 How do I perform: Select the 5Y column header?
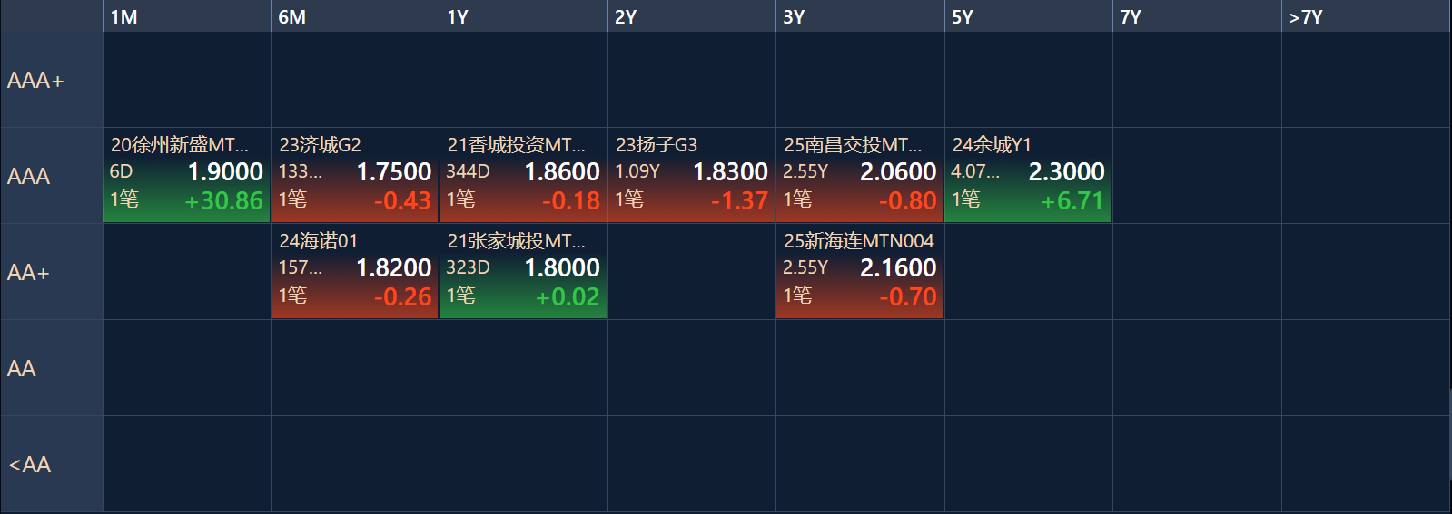click(1029, 16)
